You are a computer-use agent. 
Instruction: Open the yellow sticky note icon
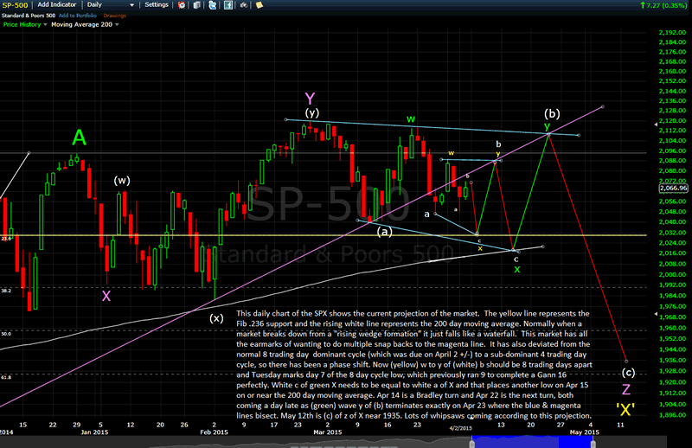pos(259,5)
